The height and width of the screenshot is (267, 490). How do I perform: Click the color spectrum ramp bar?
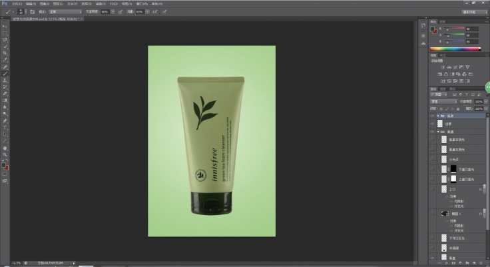click(x=455, y=49)
